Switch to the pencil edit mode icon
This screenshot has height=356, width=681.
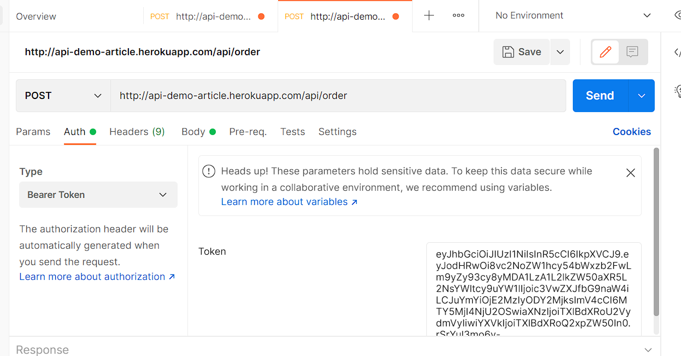(606, 52)
